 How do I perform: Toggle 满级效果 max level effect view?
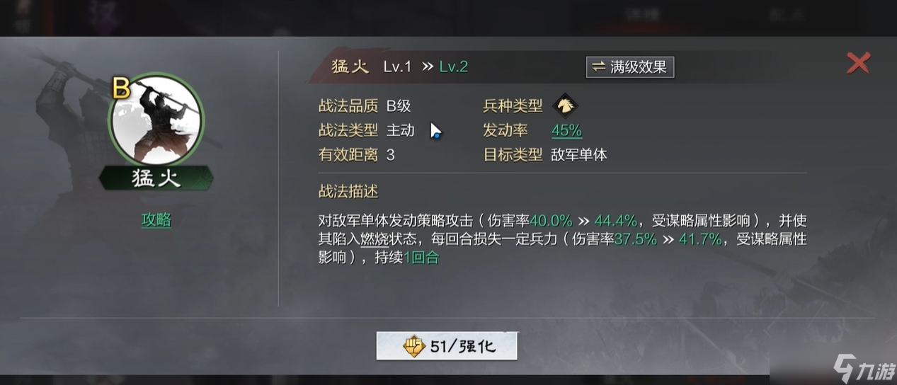click(x=630, y=67)
